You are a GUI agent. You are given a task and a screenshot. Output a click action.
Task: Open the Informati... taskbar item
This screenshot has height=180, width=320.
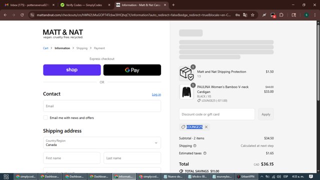tap(124, 176)
